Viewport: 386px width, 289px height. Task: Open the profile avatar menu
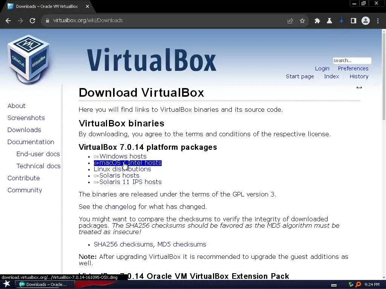(x=366, y=21)
